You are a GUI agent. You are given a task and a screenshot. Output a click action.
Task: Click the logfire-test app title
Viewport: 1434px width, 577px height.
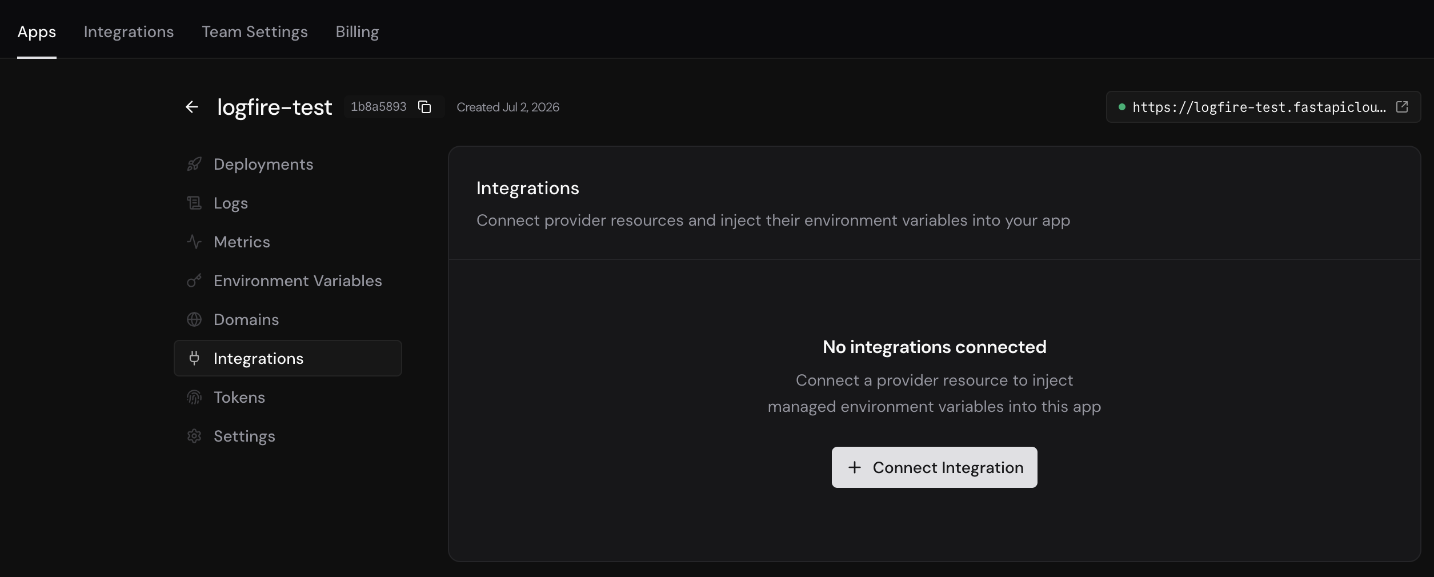pos(274,107)
